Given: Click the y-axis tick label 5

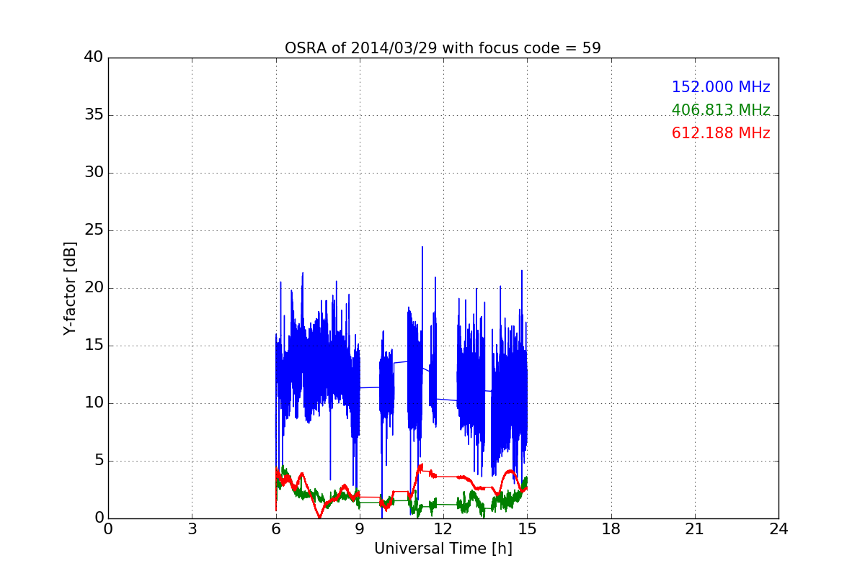Looking at the screenshot, I should click(98, 461).
